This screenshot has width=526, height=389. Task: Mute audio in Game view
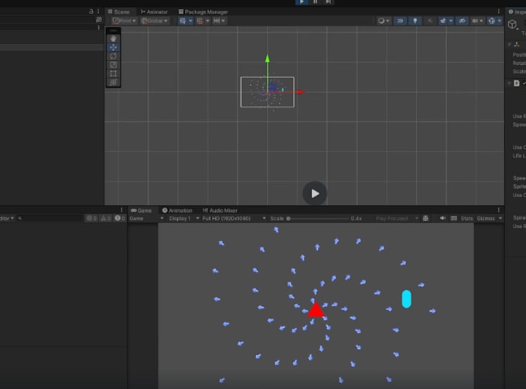coord(442,218)
